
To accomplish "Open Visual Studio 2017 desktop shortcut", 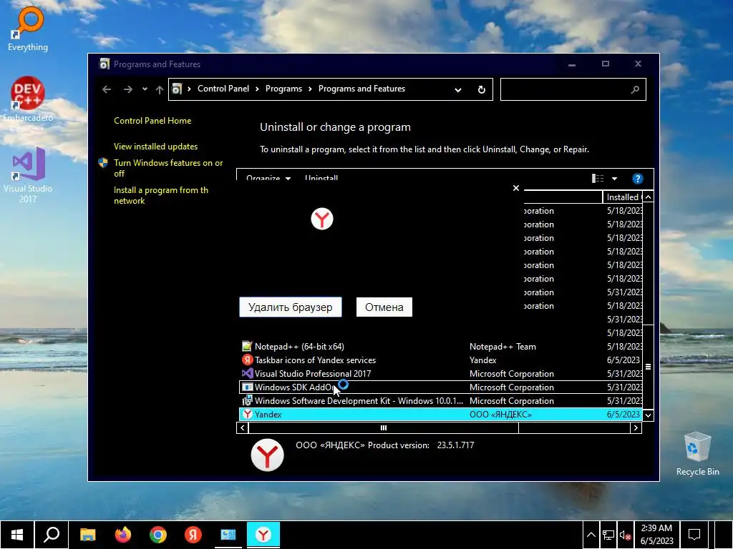I will coord(28,175).
